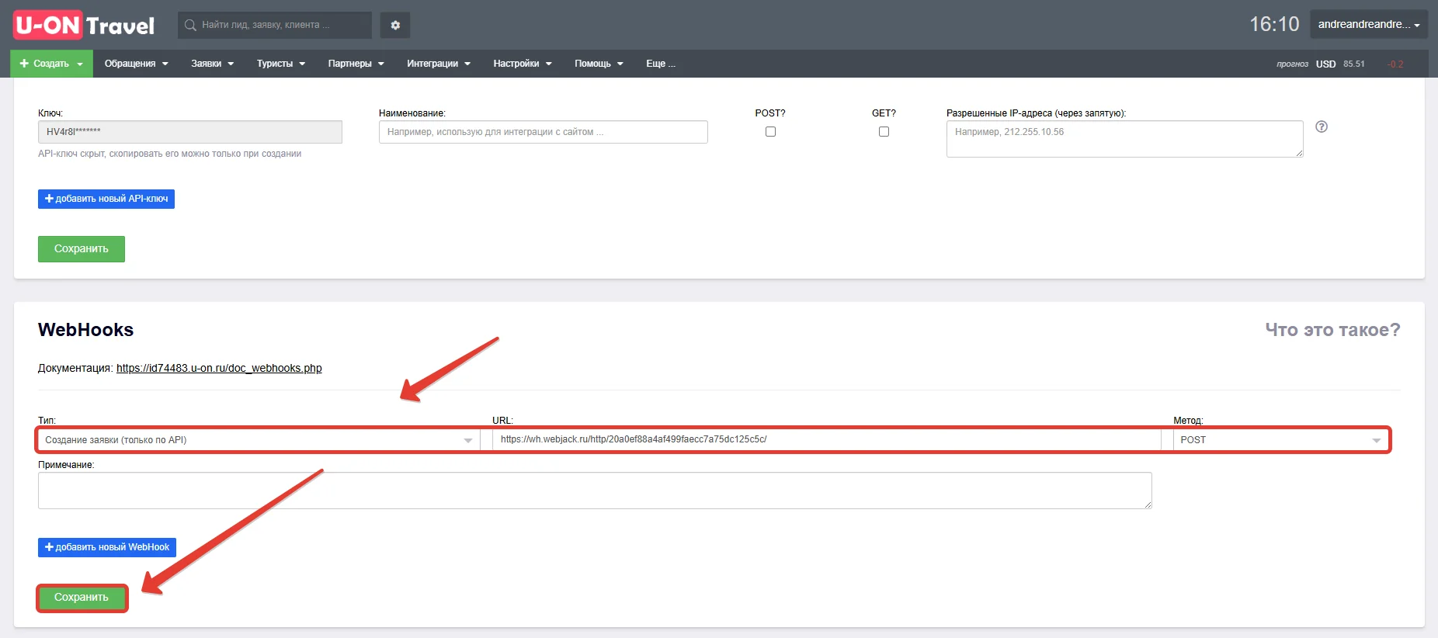Click the Наименование input field
Image resolution: width=1438 pixels, height=638 pixels.
tap(544, 132)
